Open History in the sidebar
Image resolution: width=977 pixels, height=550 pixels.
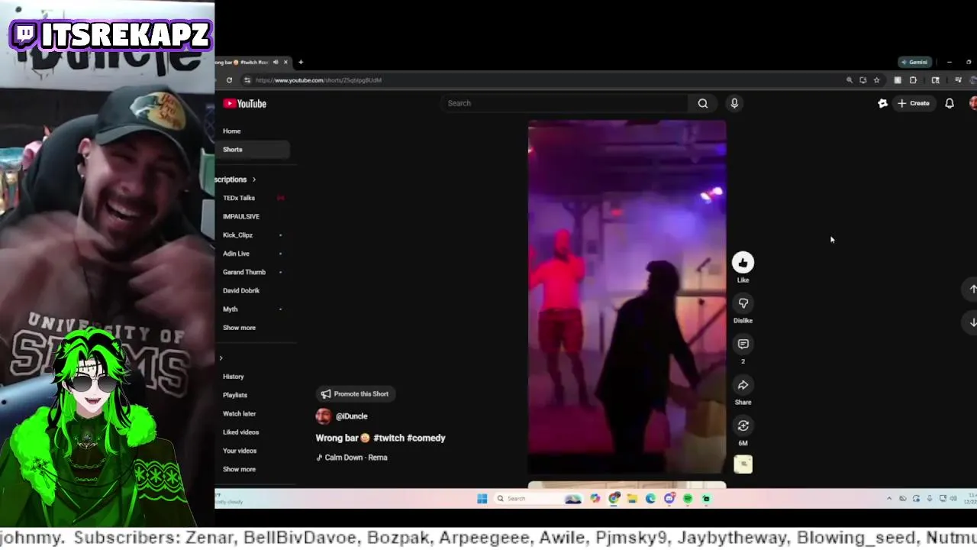tap(234, 377)
